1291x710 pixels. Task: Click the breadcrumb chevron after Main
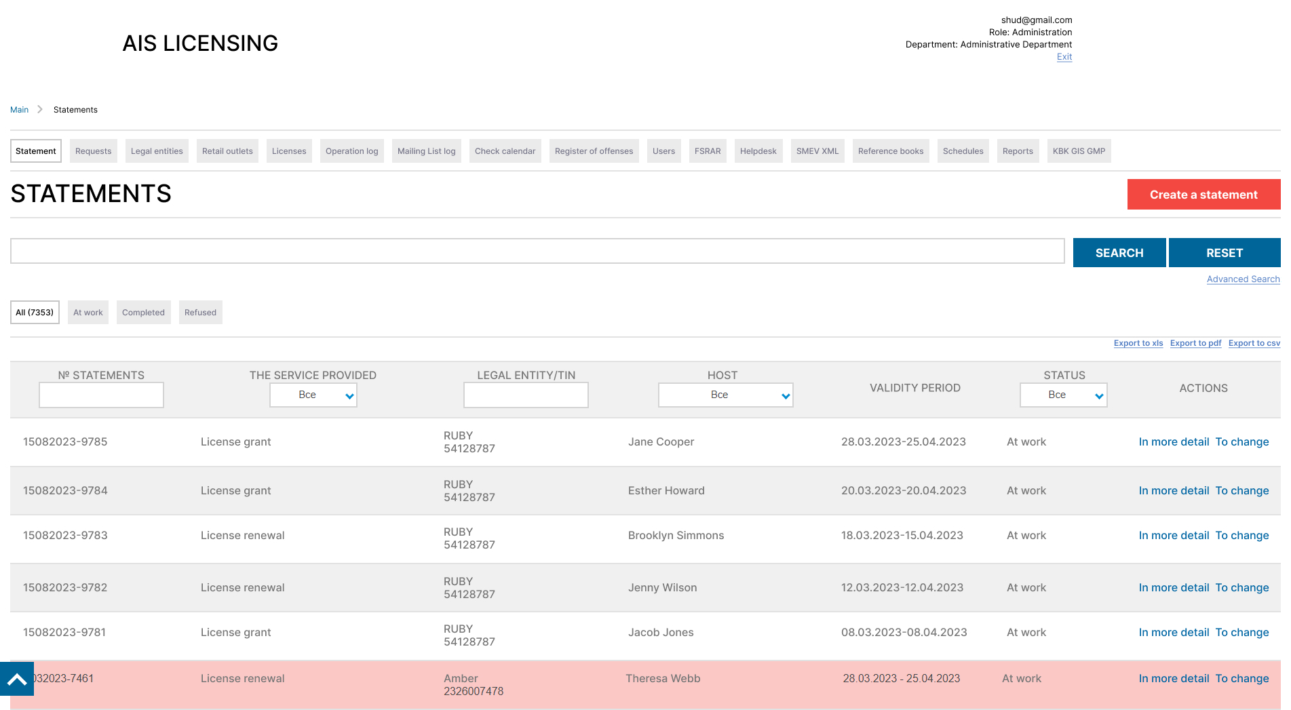(40, 109)
